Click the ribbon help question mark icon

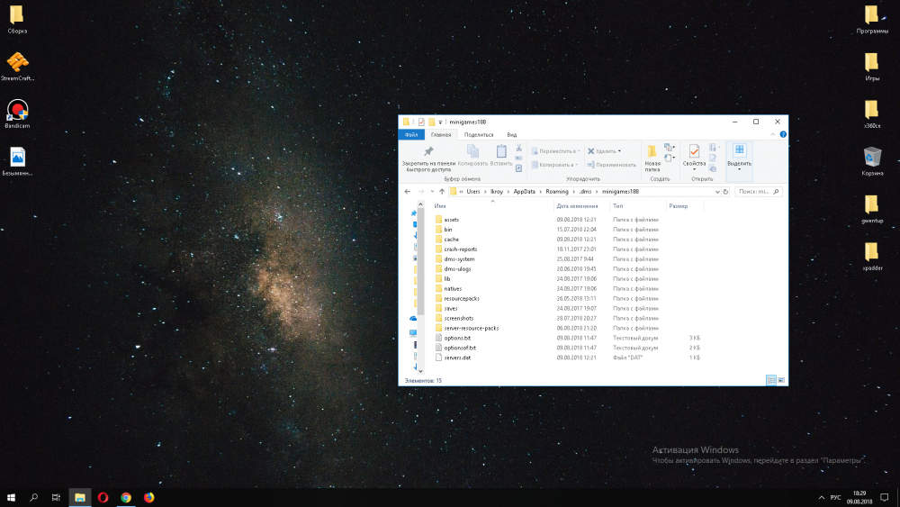point(783,134)
